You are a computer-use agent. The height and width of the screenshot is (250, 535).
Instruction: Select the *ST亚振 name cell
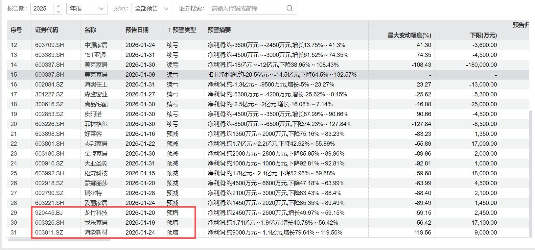point(95,55)
